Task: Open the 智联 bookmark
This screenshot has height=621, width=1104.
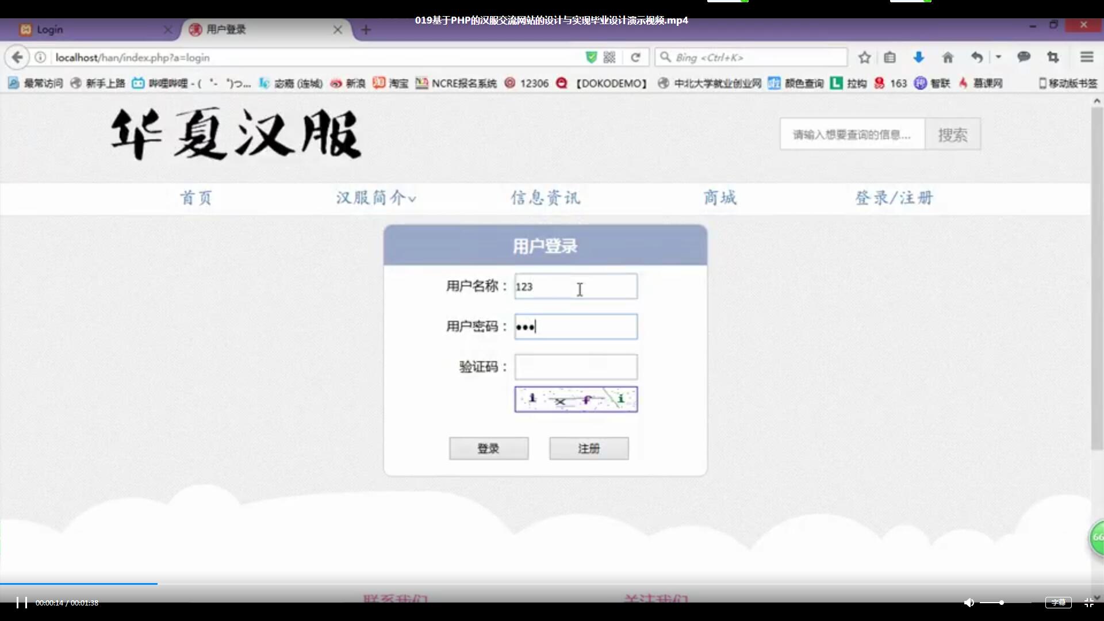Action: (932, 83)
